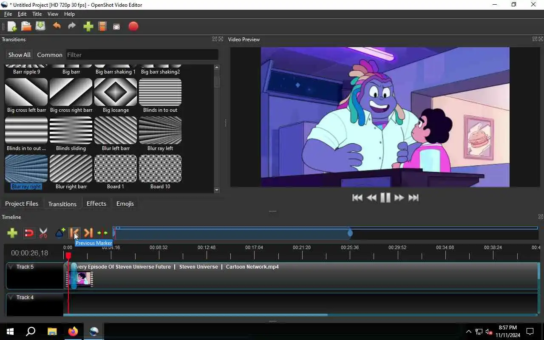The image size is (544, 340).
Task: Select the Blur ray right transition
Action: tap(26, 173)
